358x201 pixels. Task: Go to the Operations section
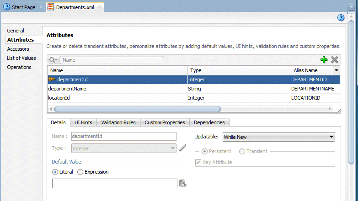click(19, 67)
